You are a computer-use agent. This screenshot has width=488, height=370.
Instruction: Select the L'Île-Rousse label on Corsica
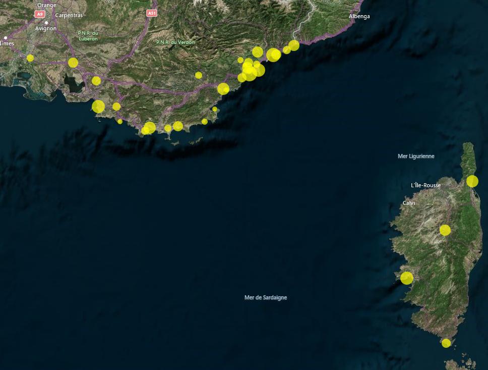point(425,185)
